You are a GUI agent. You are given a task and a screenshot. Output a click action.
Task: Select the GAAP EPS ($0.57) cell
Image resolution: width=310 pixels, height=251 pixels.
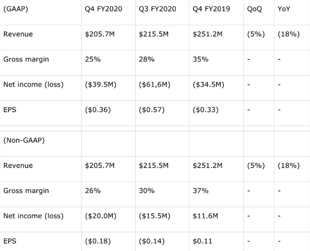[152, 110]
